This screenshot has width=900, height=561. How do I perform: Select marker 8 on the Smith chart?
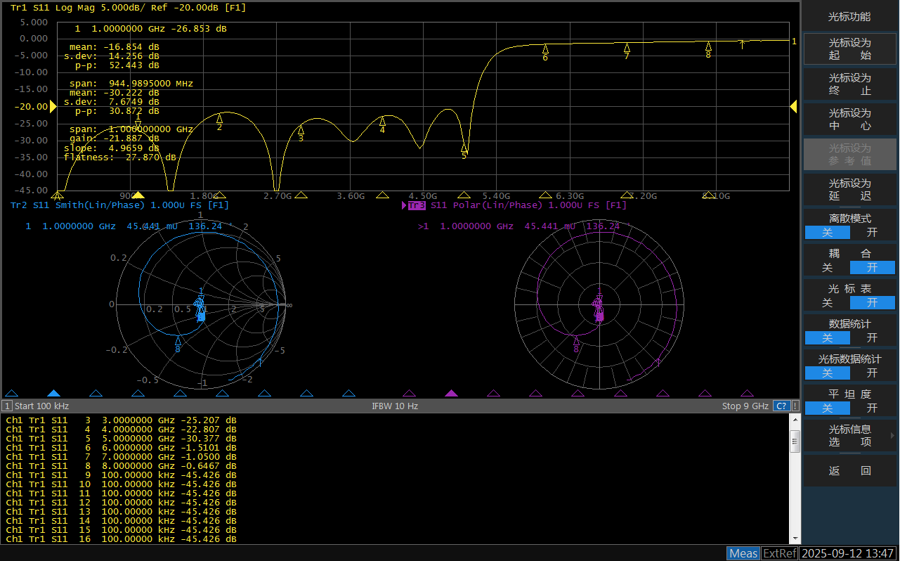(178, 341)
